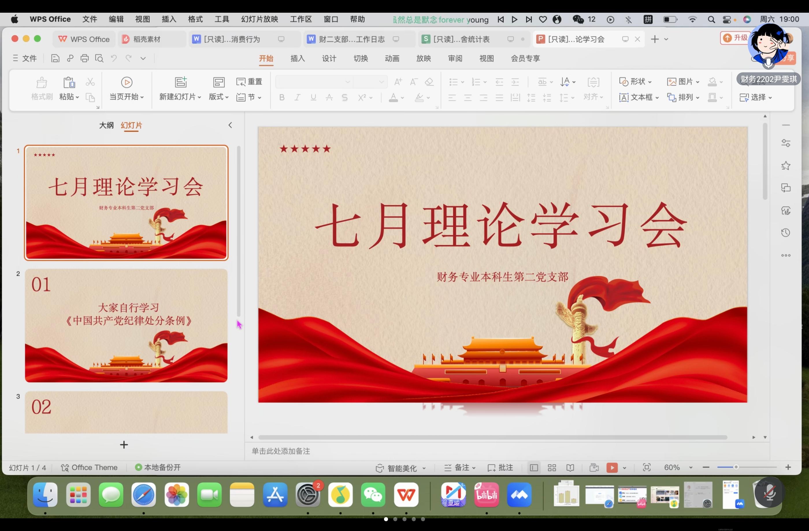Select slide 2 thumbnail labeled 01
This screenshot has width=809, height=531.
(x=126, y=325)
